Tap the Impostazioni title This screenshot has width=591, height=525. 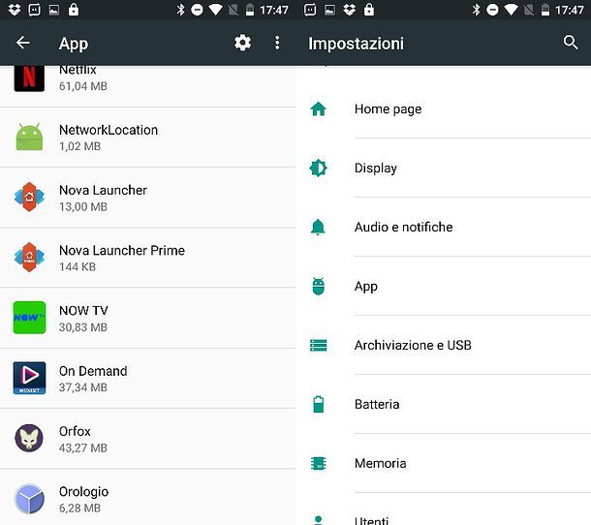[x=356, y=44]
